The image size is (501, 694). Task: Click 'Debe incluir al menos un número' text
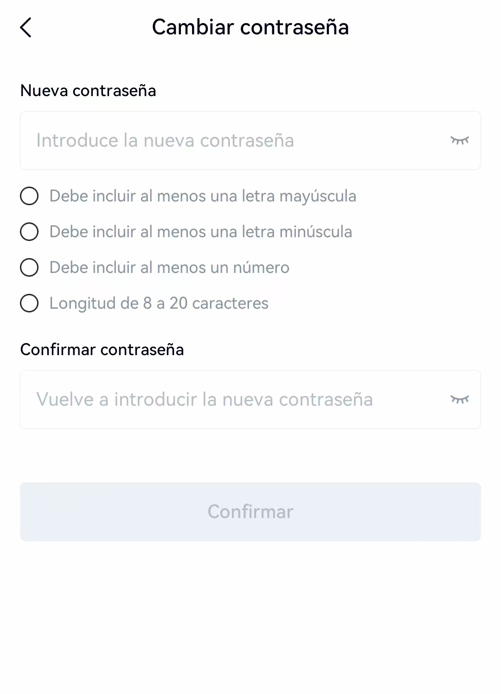pos(169,267)
